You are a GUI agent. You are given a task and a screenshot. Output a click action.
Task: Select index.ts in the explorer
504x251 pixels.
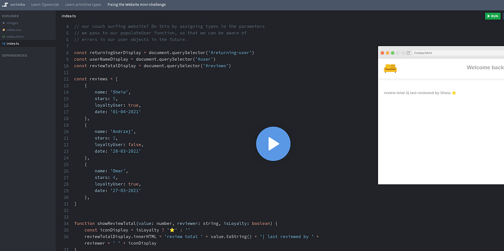click(13, 44)
